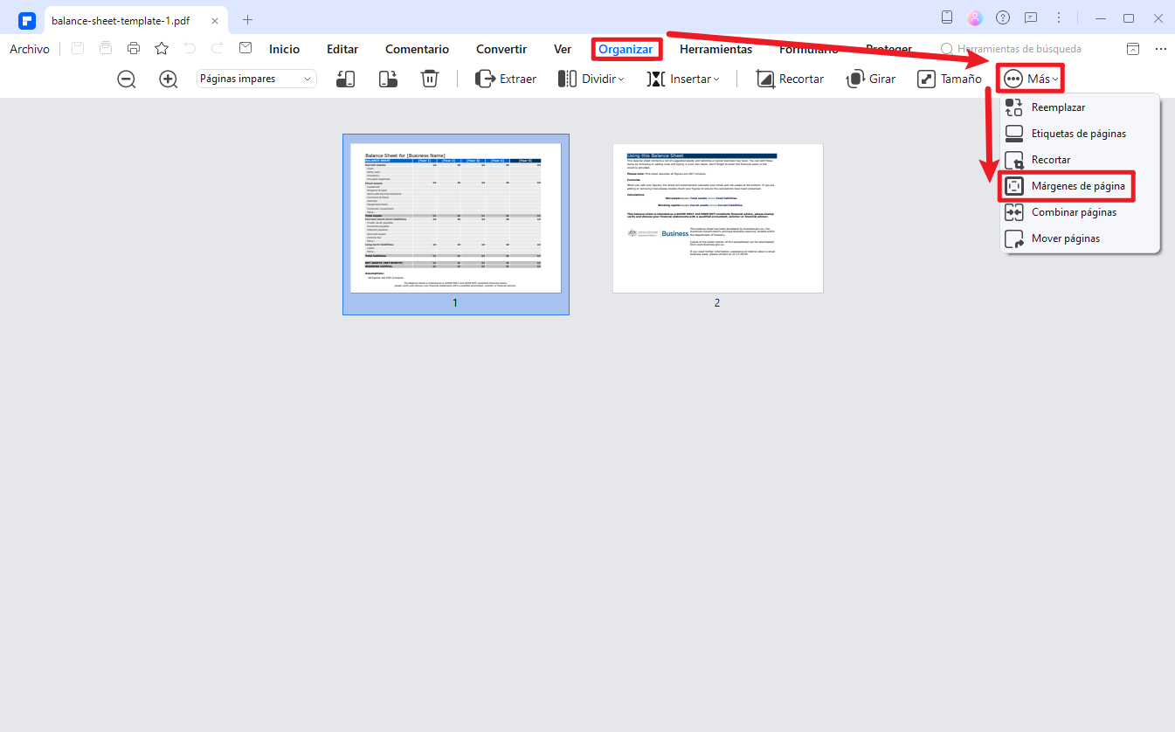
Task: Select the Recortar crop tool in toolbar
Action: click(x=791, y=79)
